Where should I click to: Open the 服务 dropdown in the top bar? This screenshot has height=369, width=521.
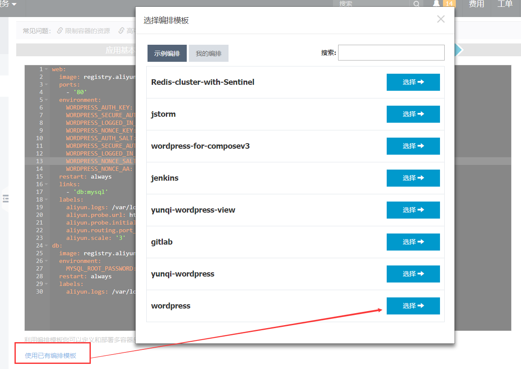9,4
